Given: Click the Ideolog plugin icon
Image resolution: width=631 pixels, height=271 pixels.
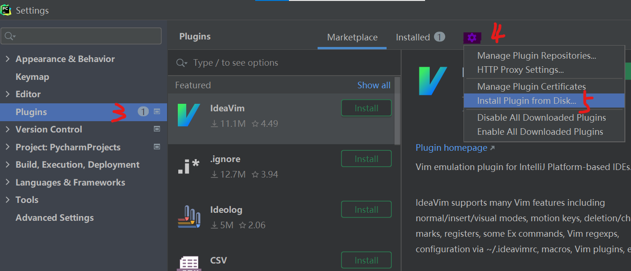Looking at the screenshot, I should click(x=189, y=217).
